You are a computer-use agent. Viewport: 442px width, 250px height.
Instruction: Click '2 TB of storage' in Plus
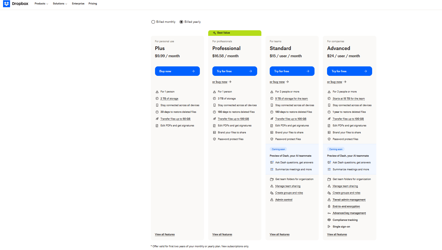click(169, 99)
